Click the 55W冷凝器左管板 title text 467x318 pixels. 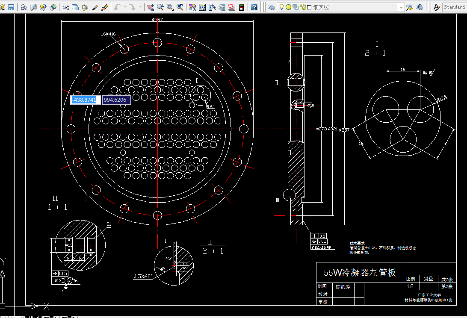pos(360,272)
